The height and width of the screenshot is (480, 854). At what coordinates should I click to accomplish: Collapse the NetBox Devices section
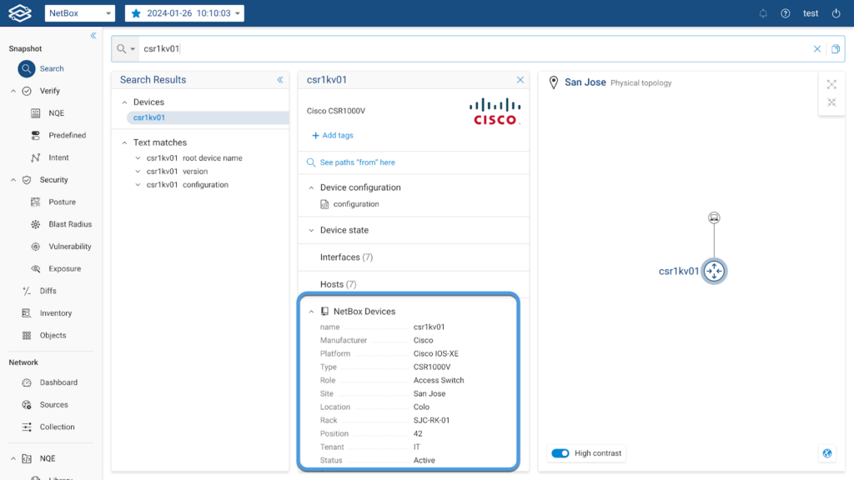click(311, 312)
